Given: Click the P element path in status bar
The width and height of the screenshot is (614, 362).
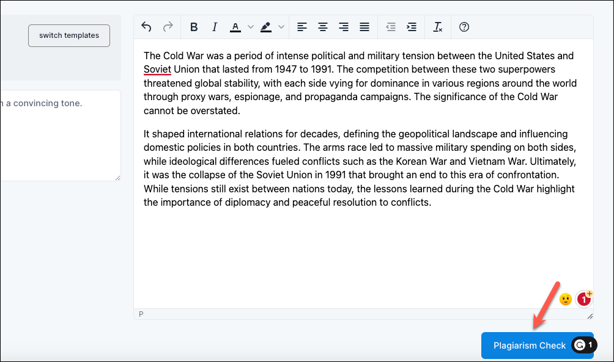Looking at the screenshot, I should point(141,314).
